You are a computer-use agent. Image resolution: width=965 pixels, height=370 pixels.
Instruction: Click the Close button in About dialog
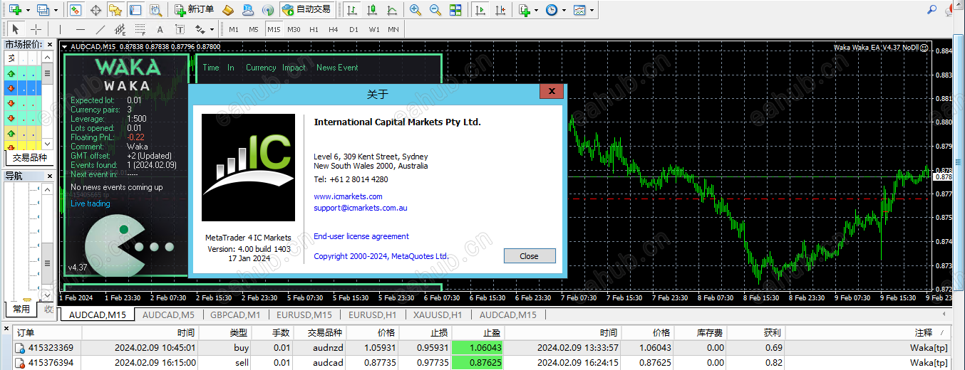(529, 256)
